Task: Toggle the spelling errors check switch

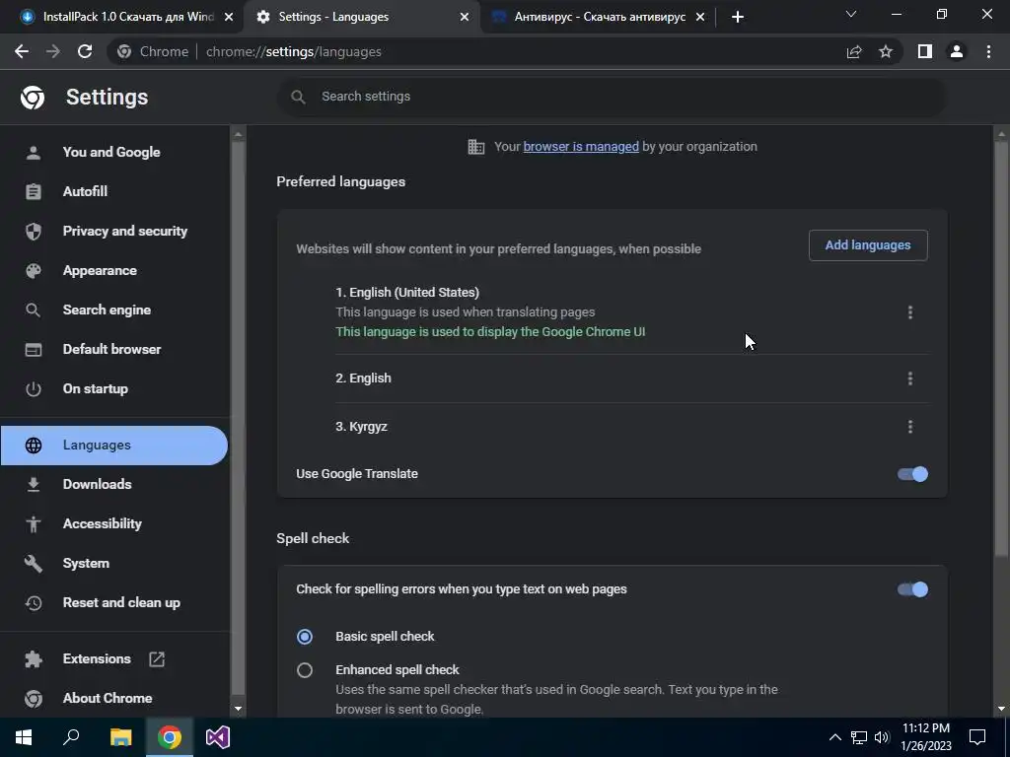Action: pyautogui.click(x=912, y=589)
